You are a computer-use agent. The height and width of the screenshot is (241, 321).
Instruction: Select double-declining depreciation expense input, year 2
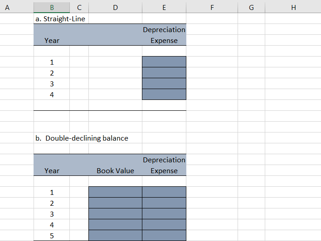(164, 203)
